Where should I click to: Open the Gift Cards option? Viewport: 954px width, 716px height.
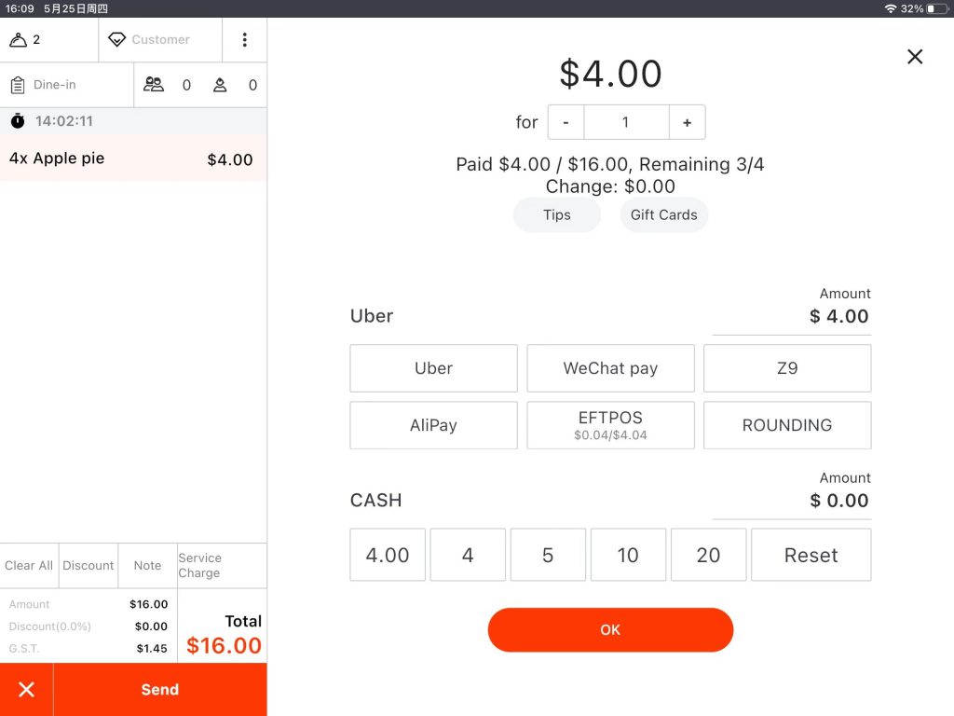[x=663, y=215]
